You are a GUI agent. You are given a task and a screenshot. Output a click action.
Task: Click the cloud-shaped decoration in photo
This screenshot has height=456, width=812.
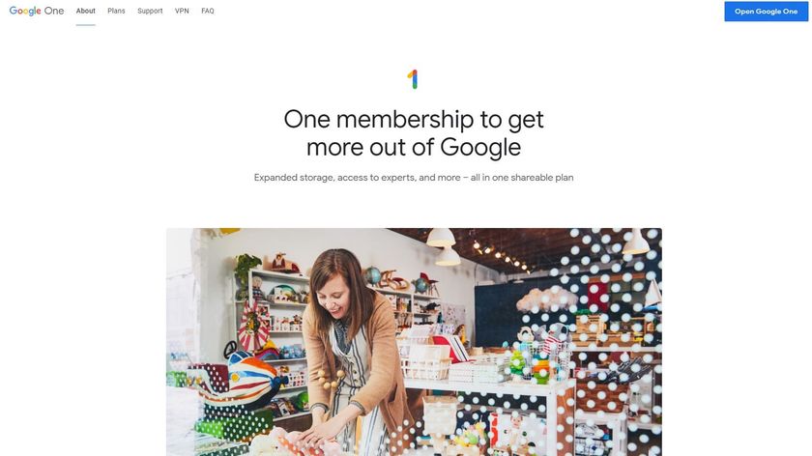coord(547,299)
